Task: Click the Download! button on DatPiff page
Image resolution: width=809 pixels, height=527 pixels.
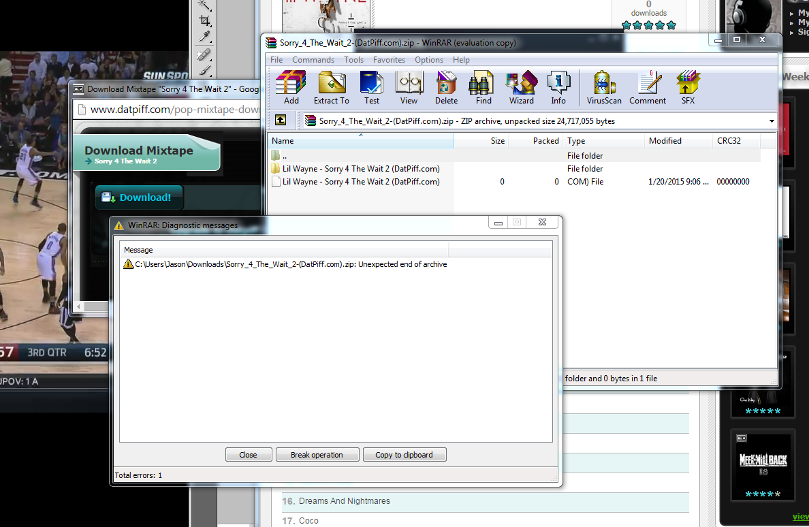Action: tap(138, 197)
